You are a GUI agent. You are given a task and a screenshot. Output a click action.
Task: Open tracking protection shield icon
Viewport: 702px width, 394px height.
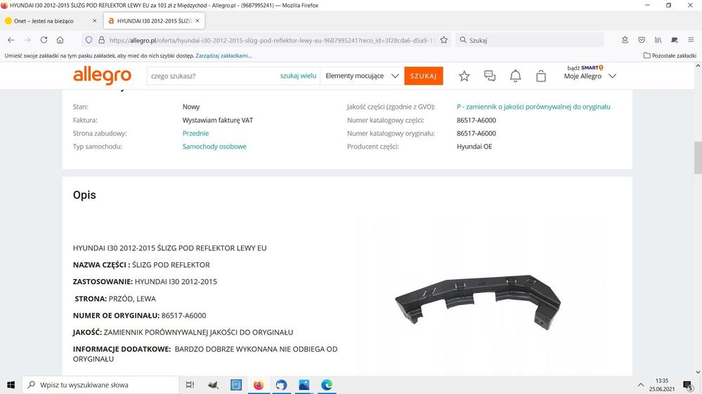(x=89, y=40)
